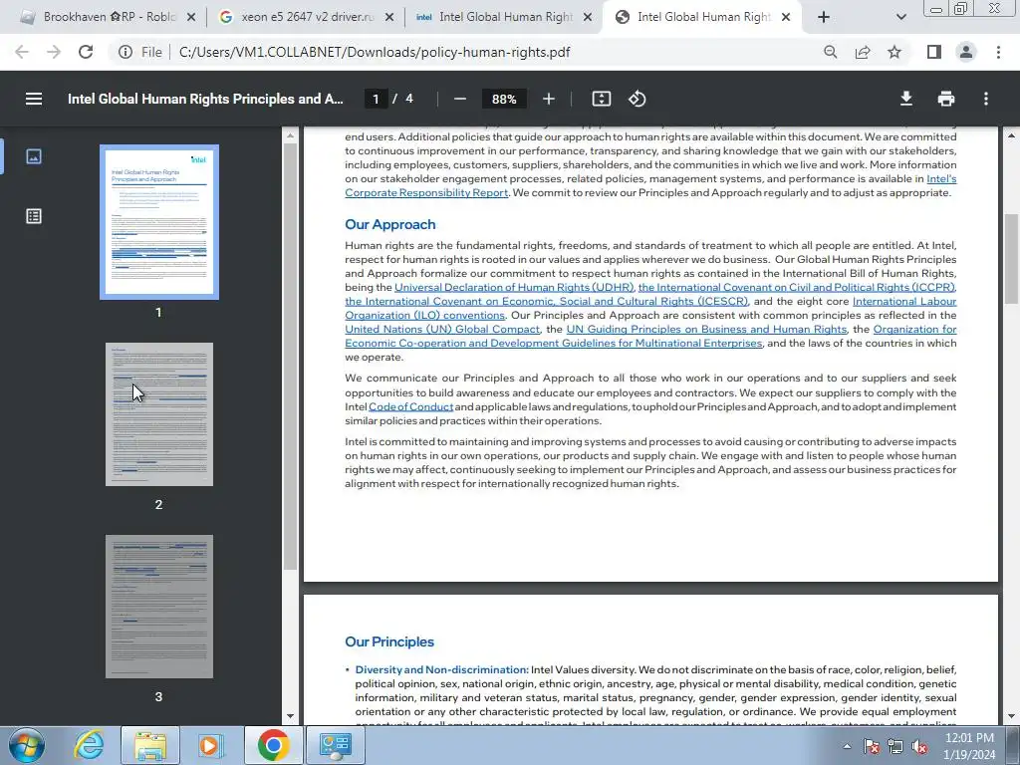1020x765 pixels.
Task: Share this page from the address bar
Action: pos(863,52)
